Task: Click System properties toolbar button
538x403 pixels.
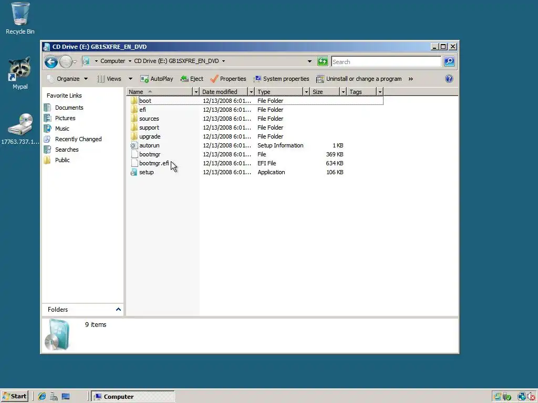Action: click(x=281, y=79)
